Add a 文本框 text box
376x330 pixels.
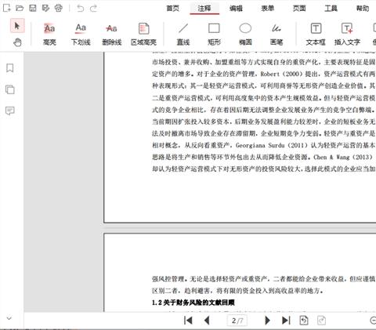point(316,34)
